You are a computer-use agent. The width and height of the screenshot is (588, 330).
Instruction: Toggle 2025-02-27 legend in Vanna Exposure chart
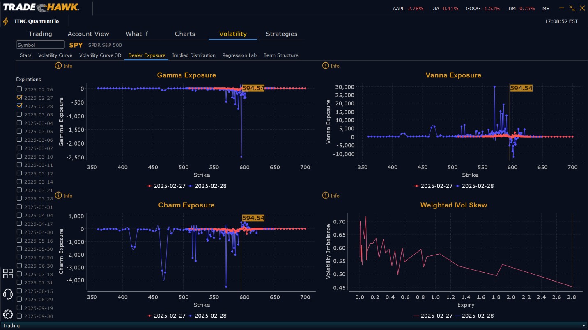433,186
